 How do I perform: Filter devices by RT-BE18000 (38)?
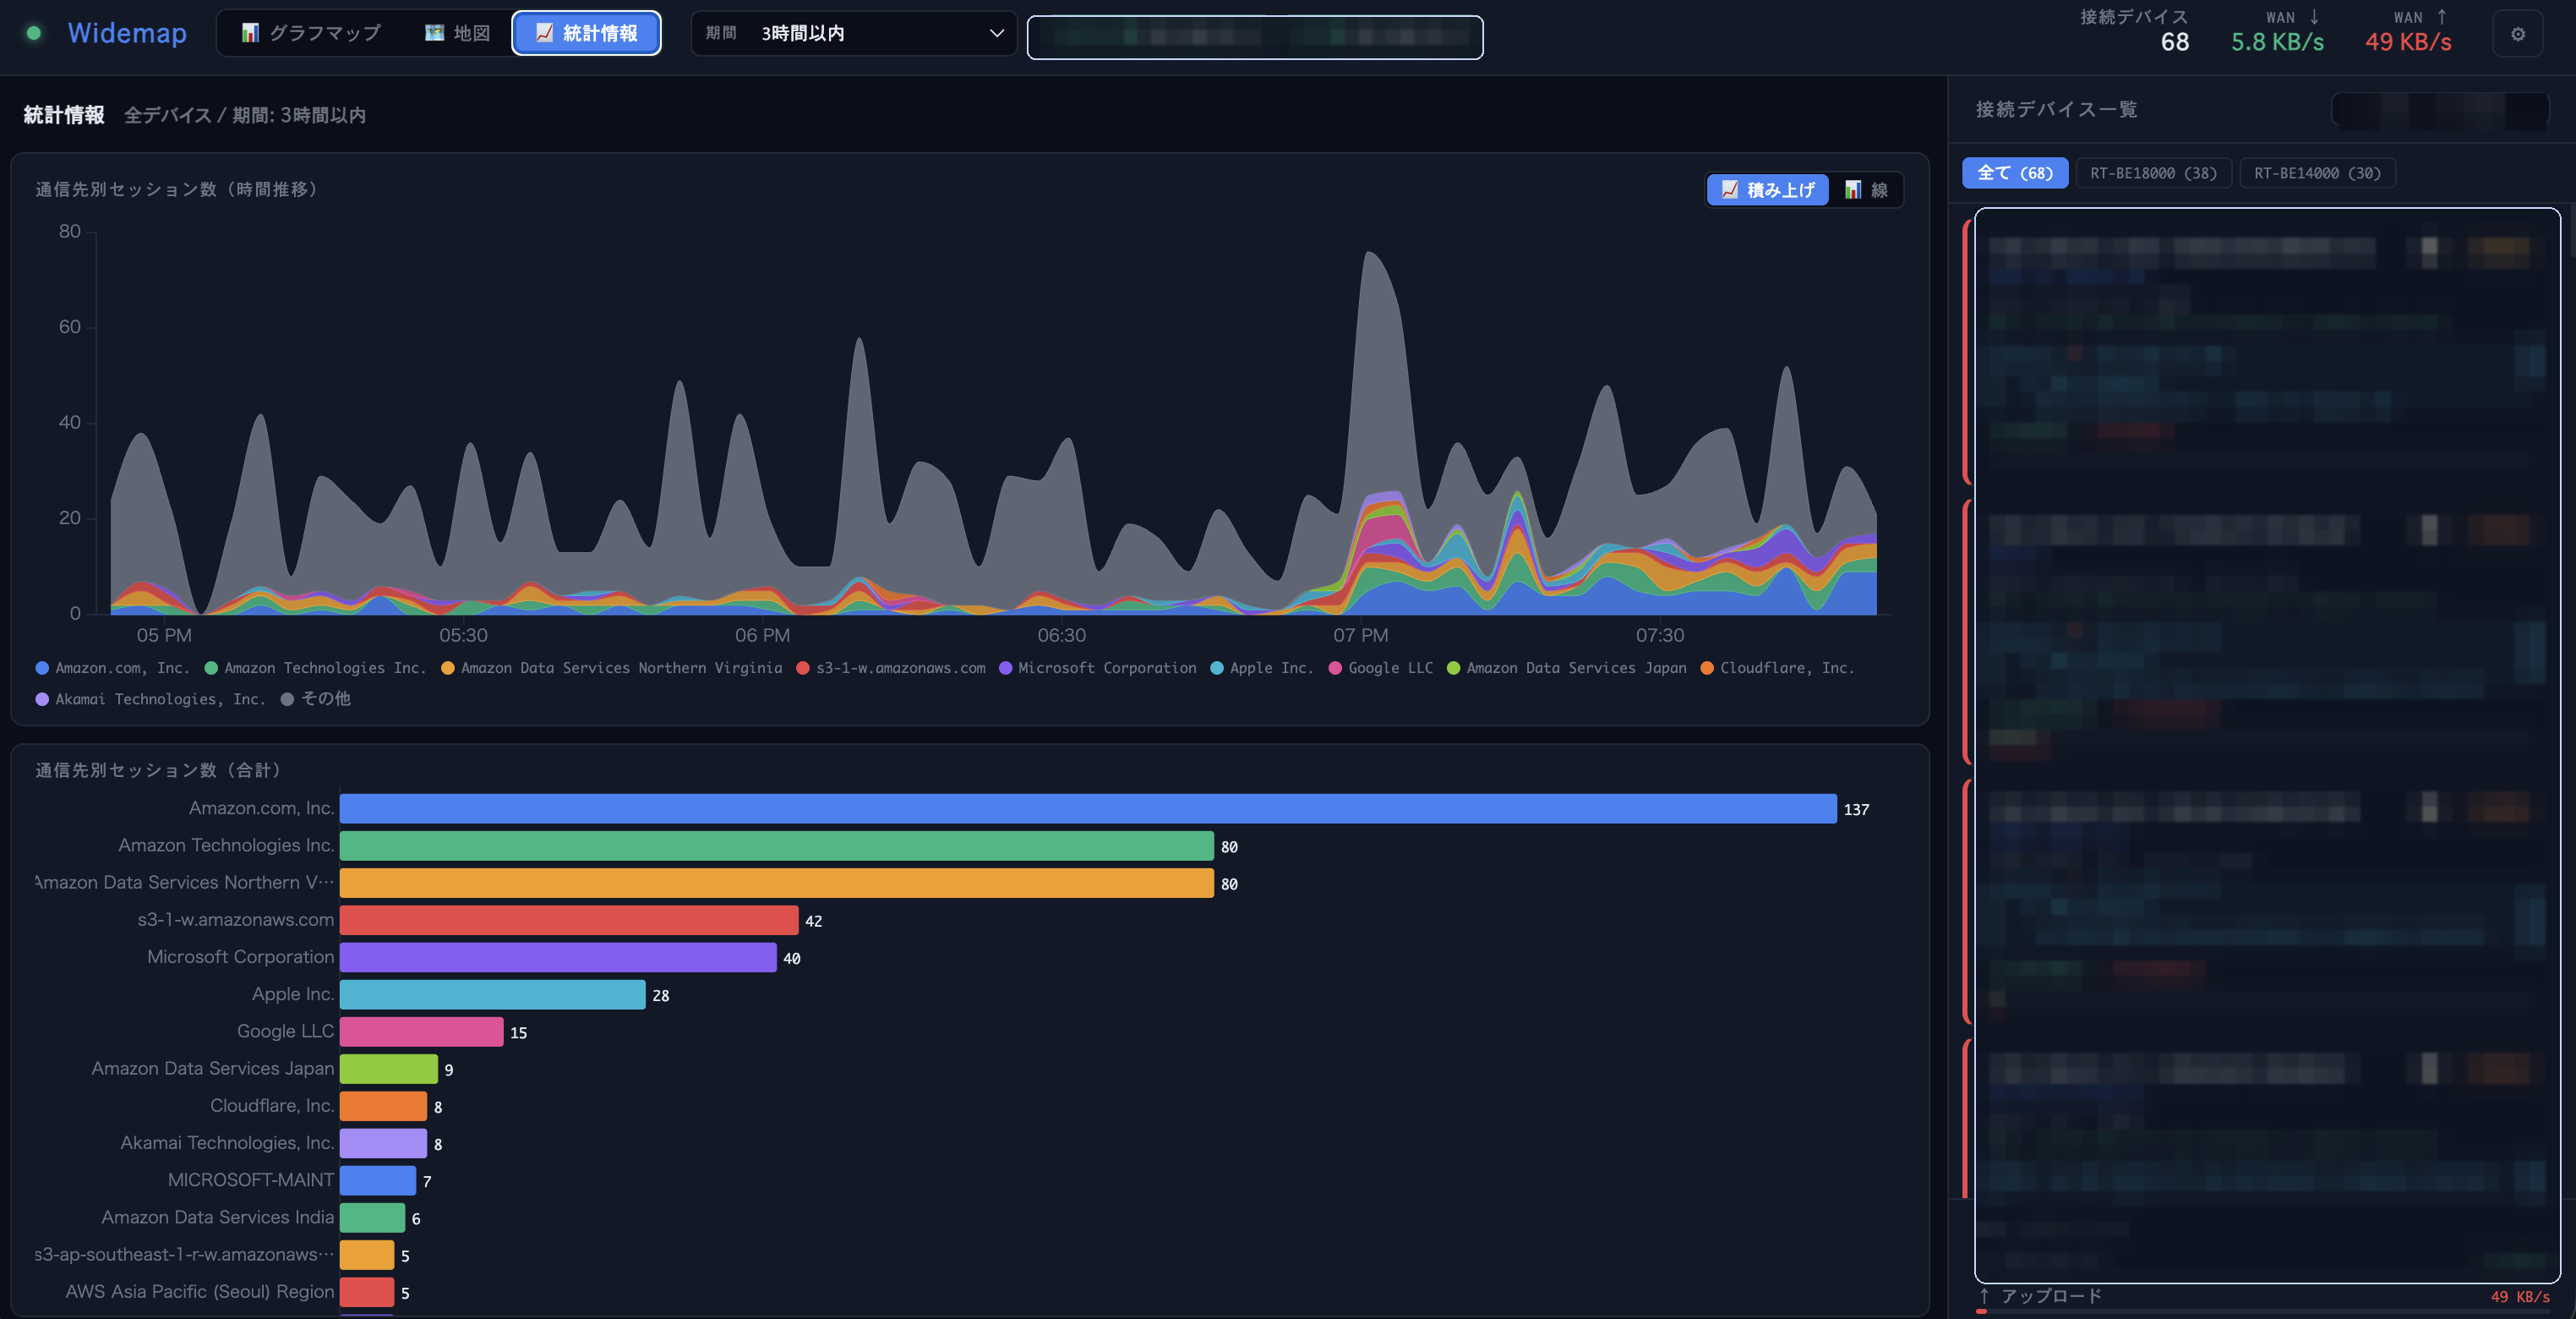pyautogui.click(x=2153, y=173)
